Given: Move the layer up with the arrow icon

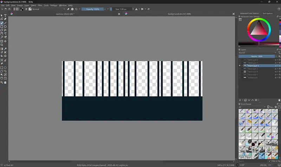Looking at the screenshot, I should [252, 100].
